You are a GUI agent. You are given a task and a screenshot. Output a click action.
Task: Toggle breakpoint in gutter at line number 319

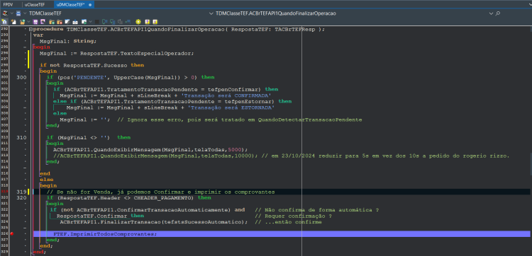coord(22,192)
